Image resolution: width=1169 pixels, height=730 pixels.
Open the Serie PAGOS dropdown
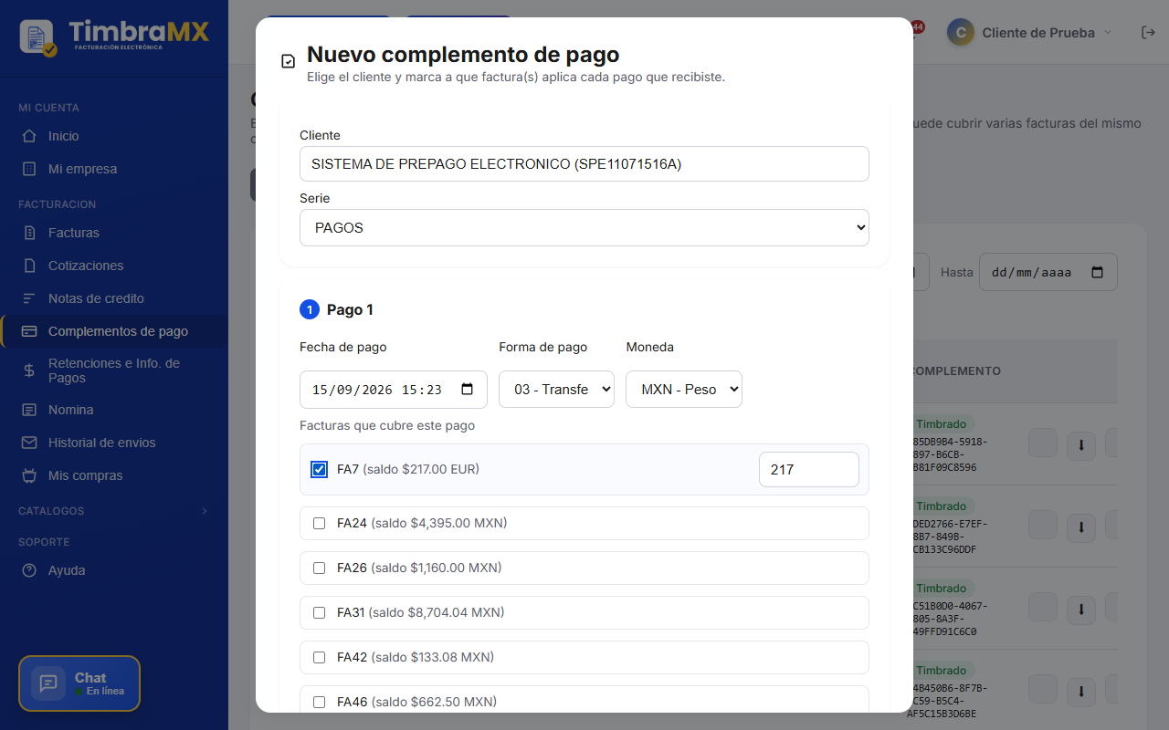coord(584,228)
